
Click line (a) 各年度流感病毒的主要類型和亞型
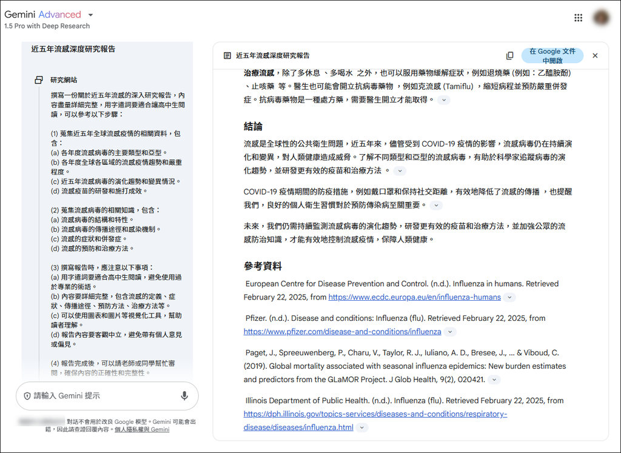pyautogui.click(x=109, y=152)
